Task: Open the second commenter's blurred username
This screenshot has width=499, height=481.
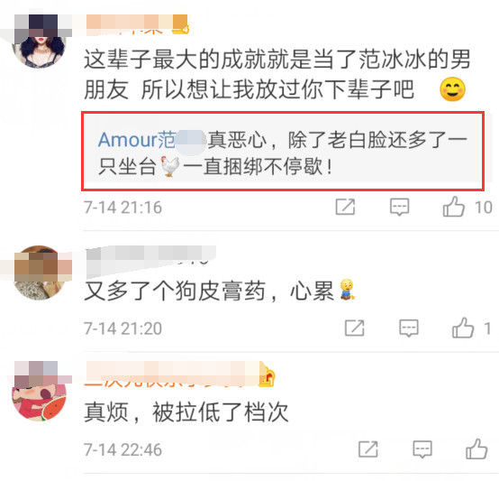Action: tap(150, 257)
